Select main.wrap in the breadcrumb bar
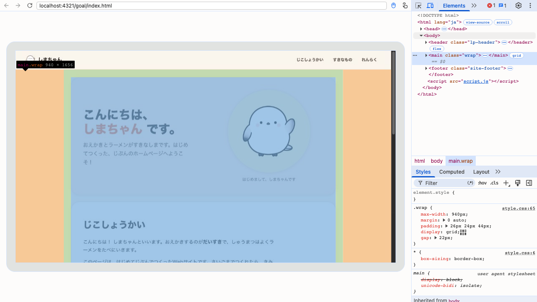This screenshot has height=302, width=537. tap(460, 161)
